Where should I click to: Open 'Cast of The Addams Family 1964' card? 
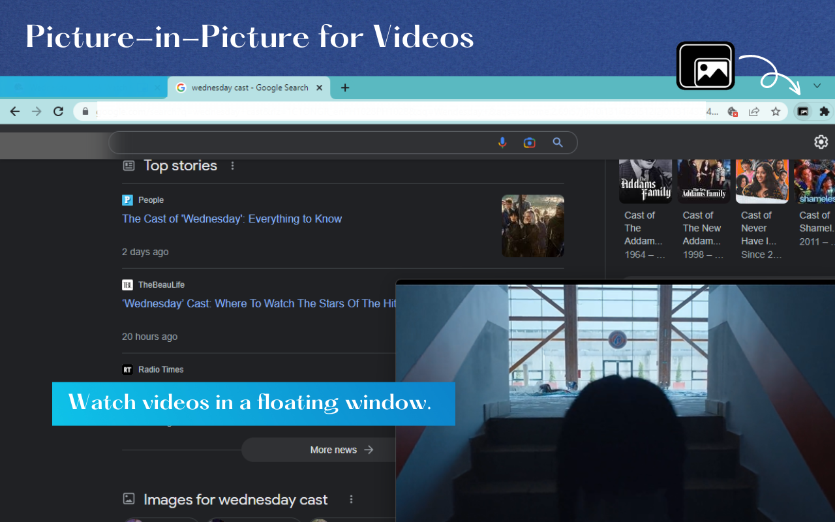tap(645, 210)
